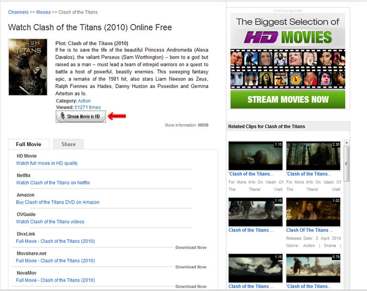Image resolution: width=367 pixels, height=291 pixels.
Task: Click the film strip faces in the ad
Action: [288, 69]
